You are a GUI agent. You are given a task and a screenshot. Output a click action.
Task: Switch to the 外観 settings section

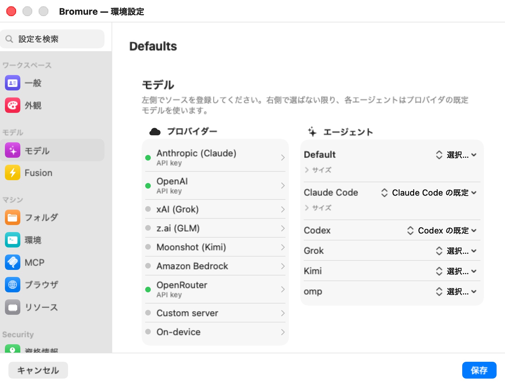point(53,105)
